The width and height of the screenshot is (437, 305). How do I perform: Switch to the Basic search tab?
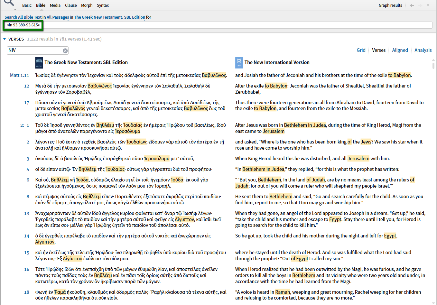pos(27,5)
